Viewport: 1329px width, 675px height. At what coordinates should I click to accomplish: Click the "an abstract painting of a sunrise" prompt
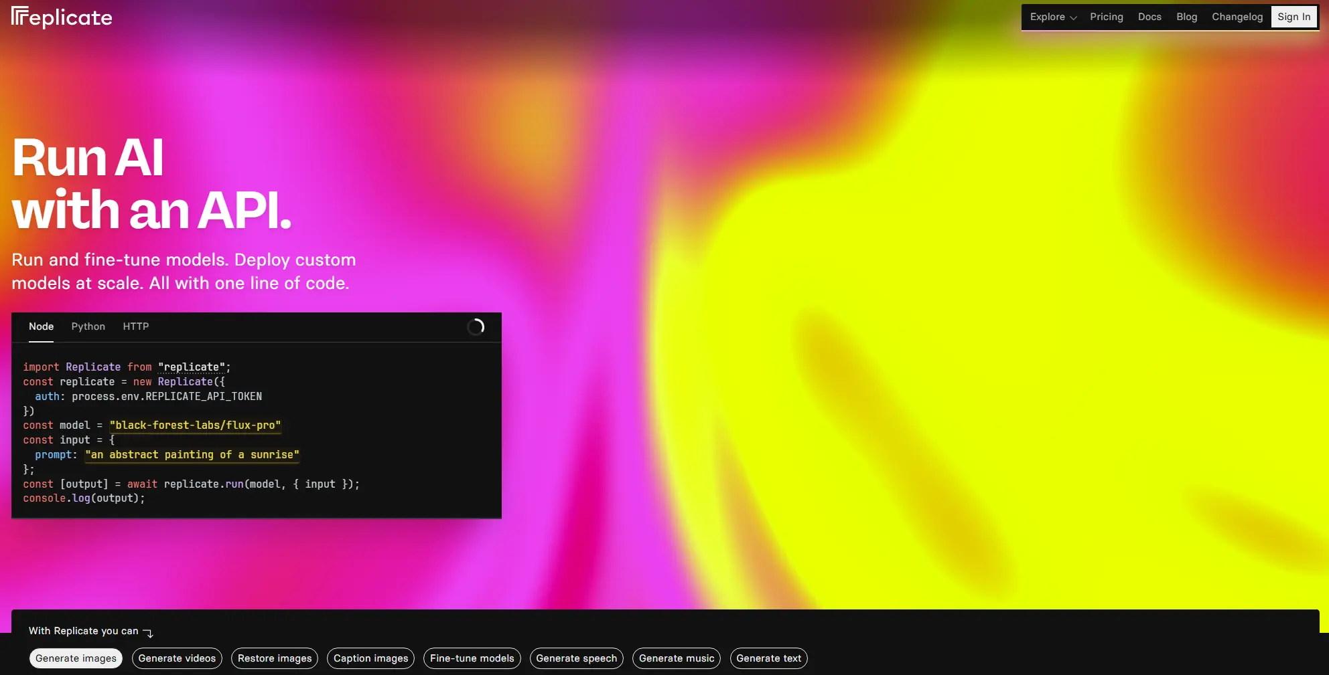coord(192,455)
